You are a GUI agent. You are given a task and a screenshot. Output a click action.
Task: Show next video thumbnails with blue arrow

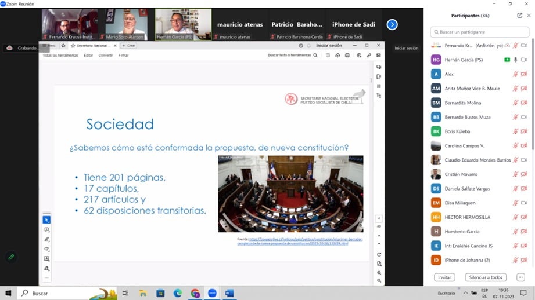pos(392,24)
